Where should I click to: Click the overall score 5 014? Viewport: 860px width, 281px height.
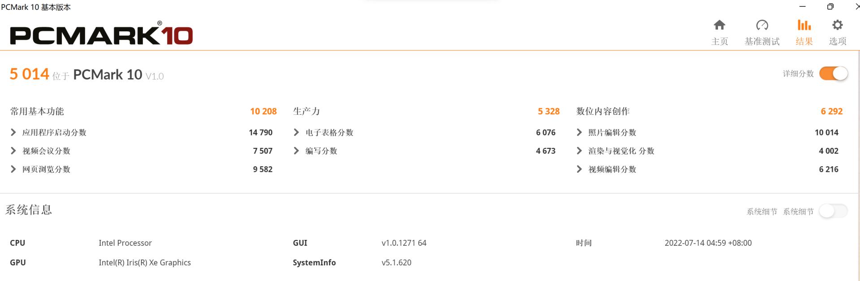[29, 73]
